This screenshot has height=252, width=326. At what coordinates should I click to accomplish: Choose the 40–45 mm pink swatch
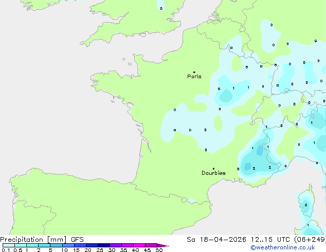[x=139, y=245]
